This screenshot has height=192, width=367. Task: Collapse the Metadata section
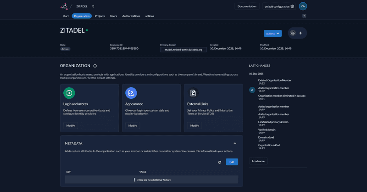(235, 143)
